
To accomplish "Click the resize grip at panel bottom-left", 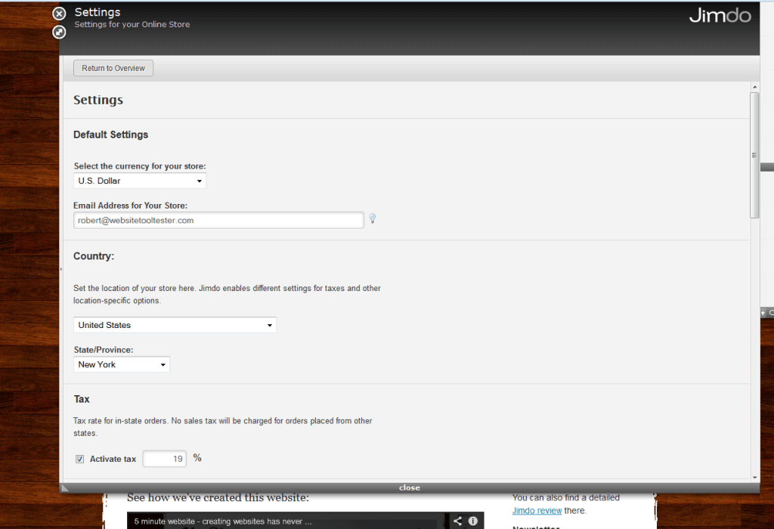I will pyautogui.click(x=64, y=488).
